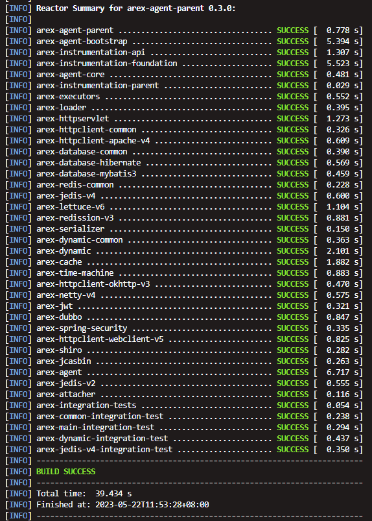Click arex-httpclient-okhttp-v3 module name
Viewport: 372px width, 521px height.
click(93, 284)
